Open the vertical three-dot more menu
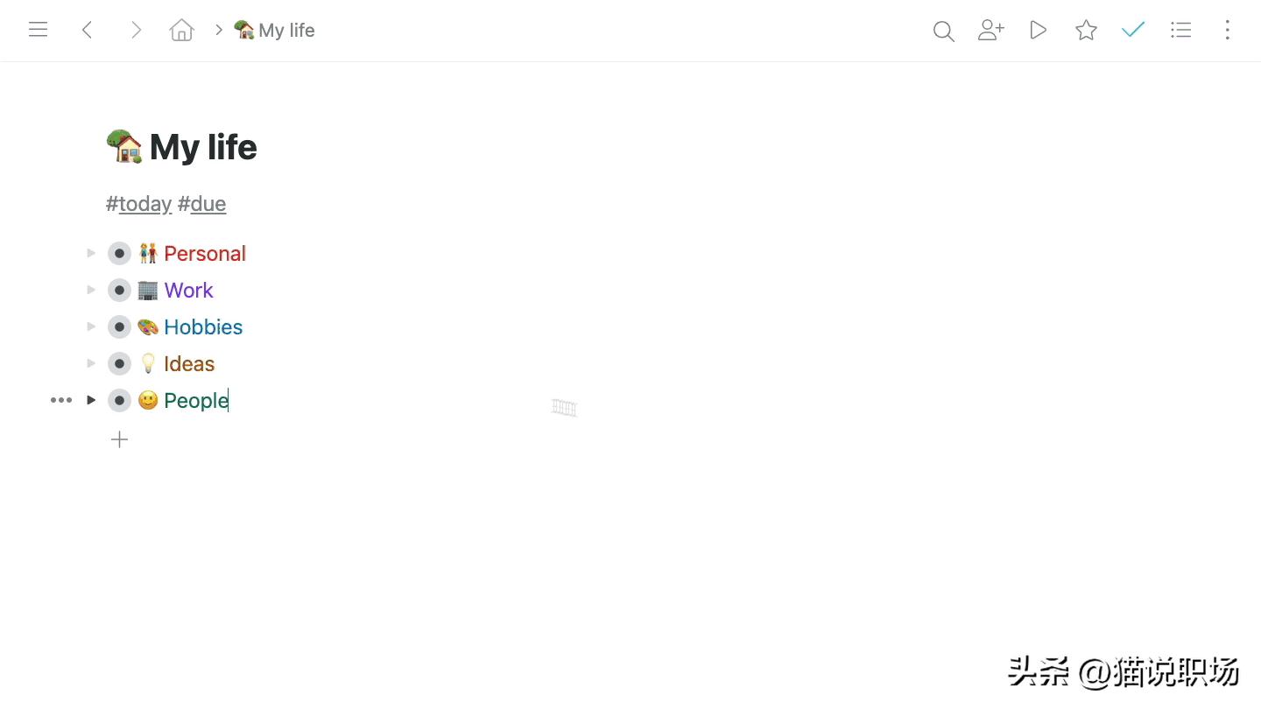The image size is (1261, 709). pos(1227,30)
